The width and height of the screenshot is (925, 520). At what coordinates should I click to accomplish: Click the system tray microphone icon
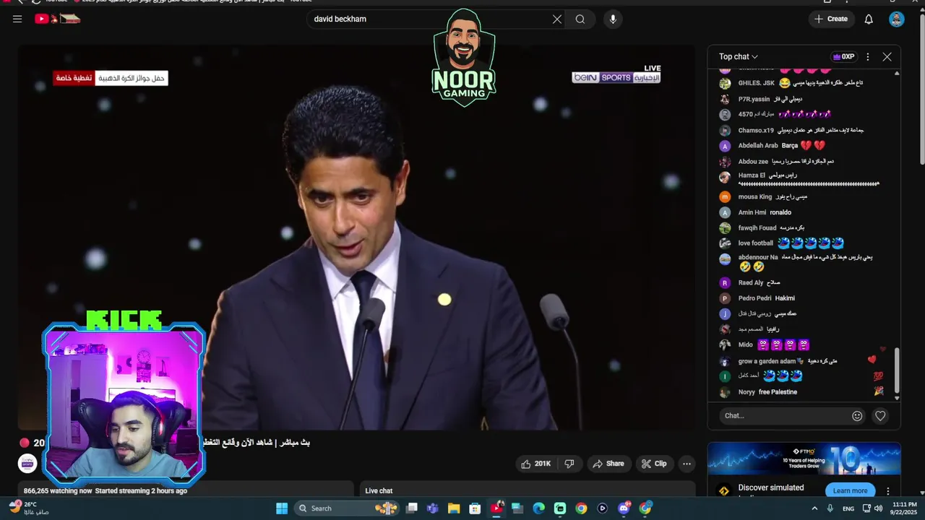(830, 508)
